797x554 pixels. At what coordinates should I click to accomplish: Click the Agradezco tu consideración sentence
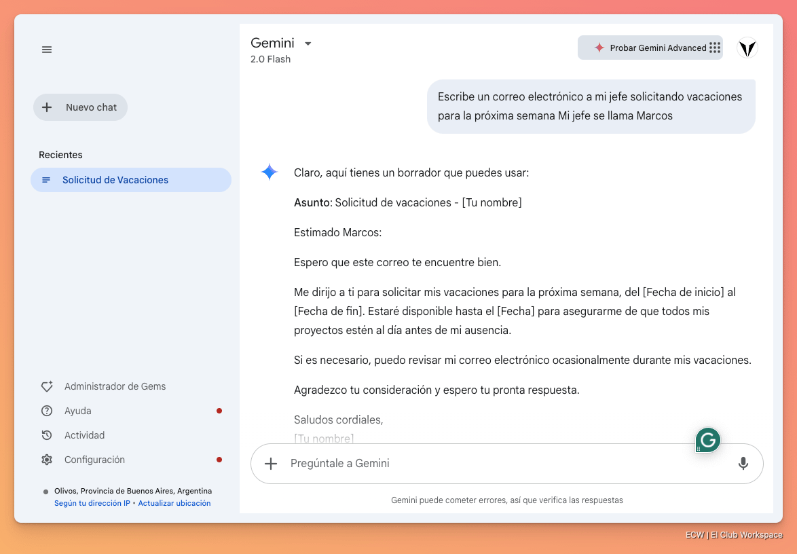pos(437,390)
